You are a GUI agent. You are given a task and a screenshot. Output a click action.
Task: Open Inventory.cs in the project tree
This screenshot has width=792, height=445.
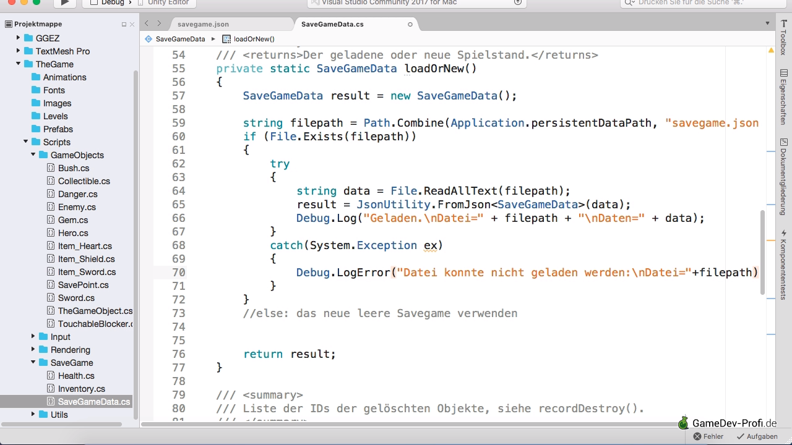[x=81, y=389]
